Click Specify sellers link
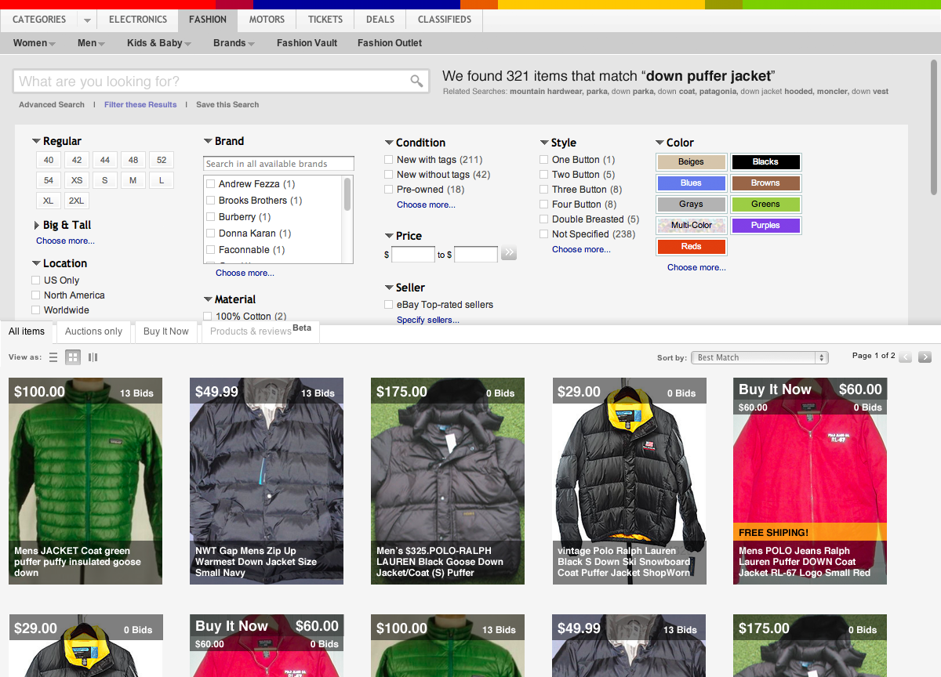This screenshot has height=677, width=941. click(x=428, y=320)
